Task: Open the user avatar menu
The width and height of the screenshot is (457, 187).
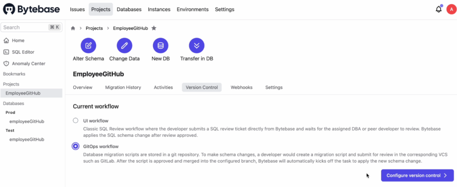Action: point(451,9)
